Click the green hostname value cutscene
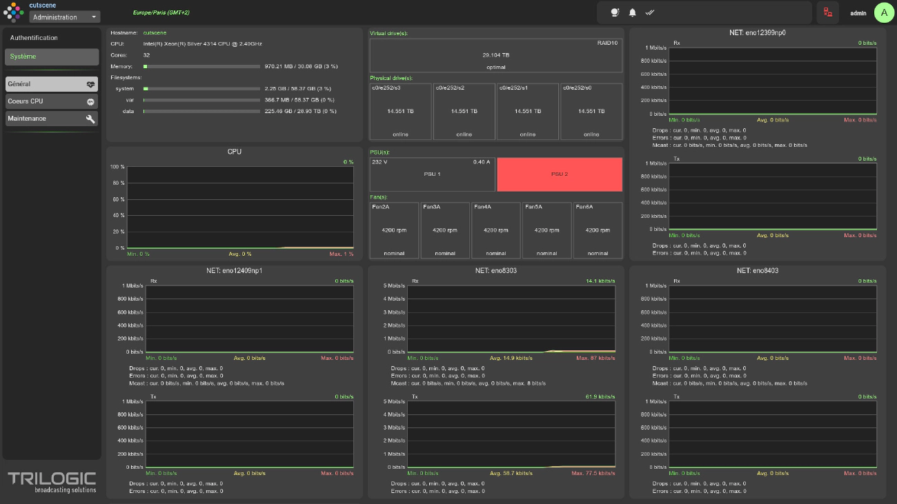This screenshot has height=504, width=897. [155, 32]
